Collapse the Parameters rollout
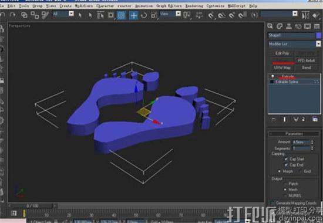Image resolution: width=323 pixels, height=223 pixels. pyautogui.click(x=294, y=134)
